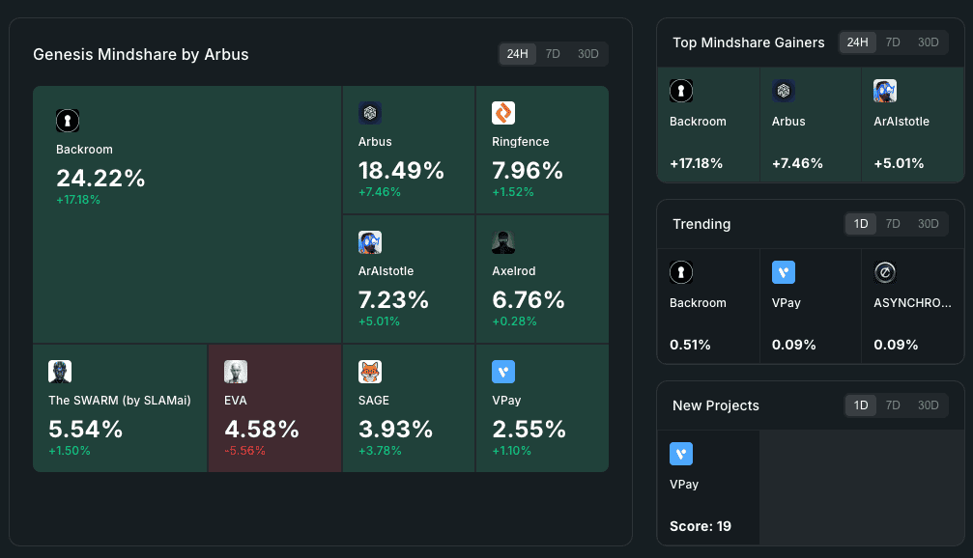Click the Backroom keyhole icon in the treemap
Image resolution: width=973 pixels, height=558 pixels.
click(68, 121)
